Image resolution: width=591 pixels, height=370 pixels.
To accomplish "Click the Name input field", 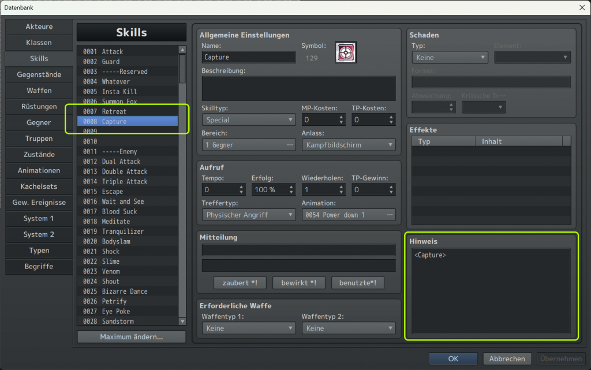I will (248, 58).
